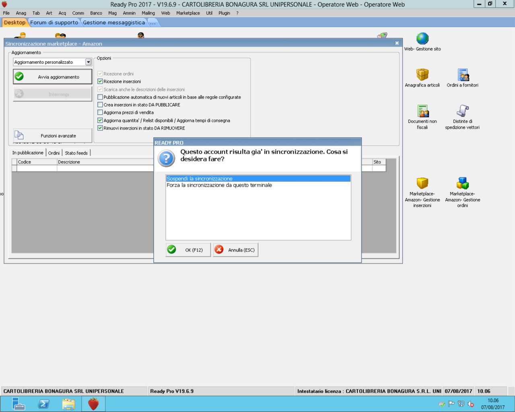Screen dimensions: 515x412
Task: Uncheck the Ricezione inserzioni option
Action: (100, 81)
